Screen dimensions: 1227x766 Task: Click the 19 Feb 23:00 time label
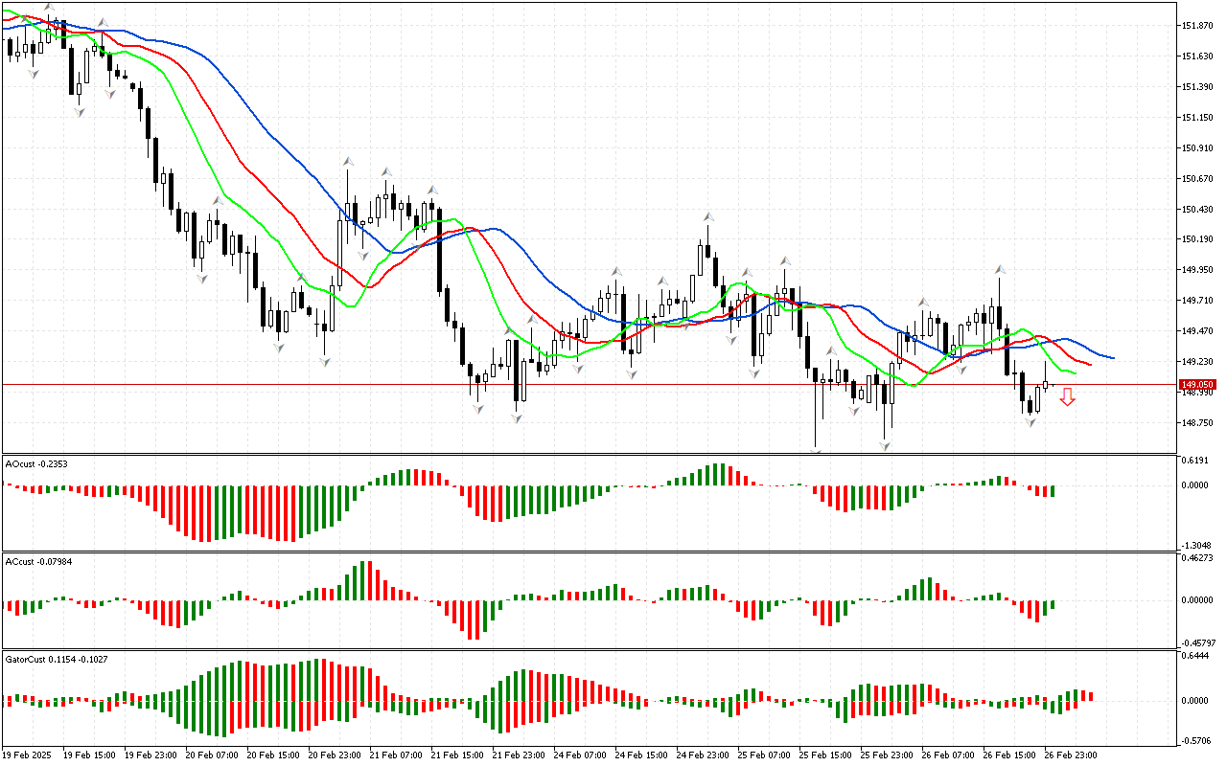(x=150, y=755)
